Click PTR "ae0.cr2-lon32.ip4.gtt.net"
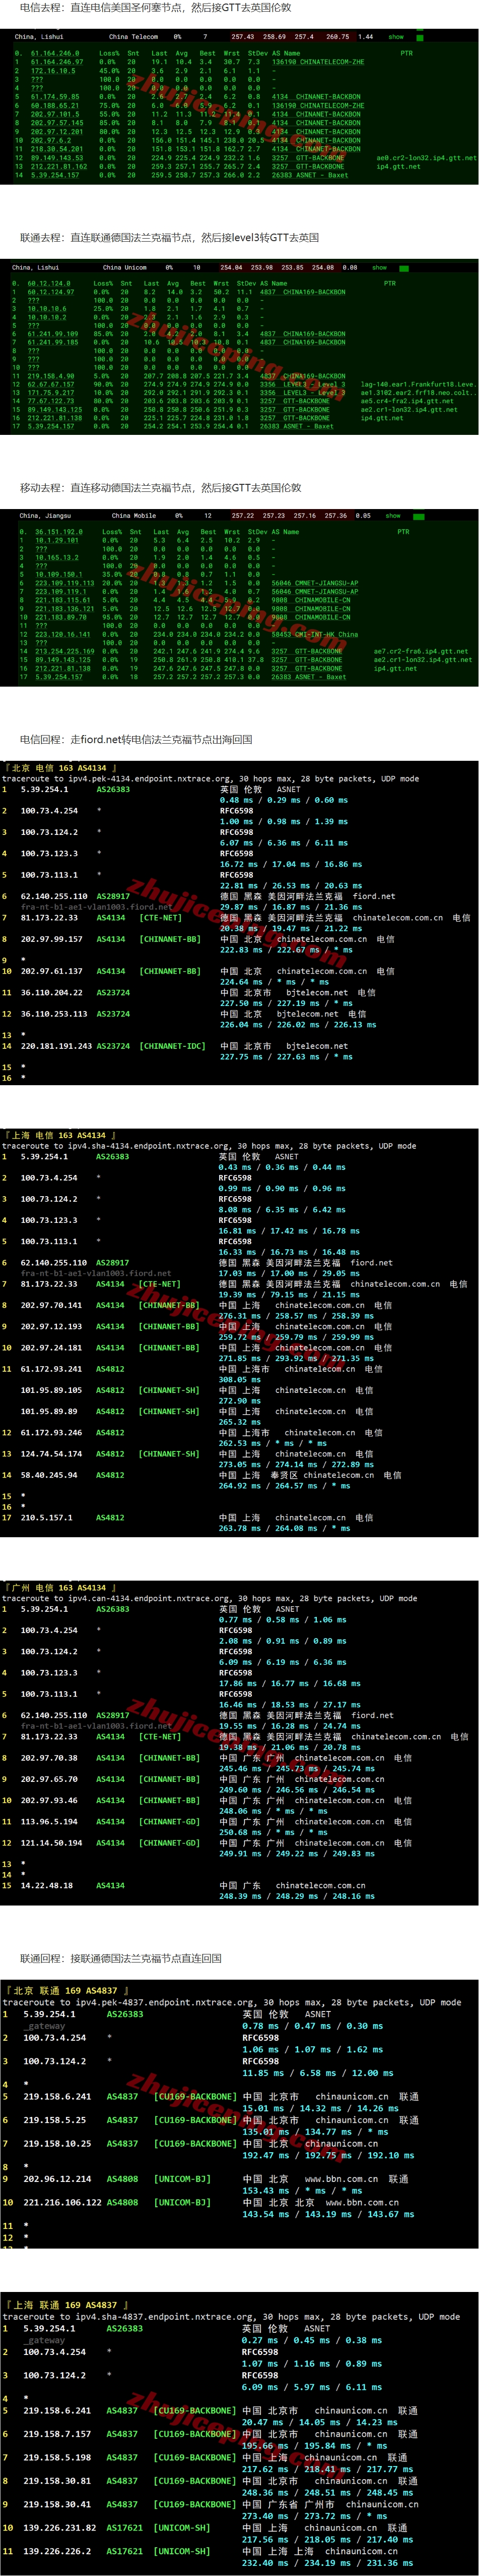 pos(426,158)
